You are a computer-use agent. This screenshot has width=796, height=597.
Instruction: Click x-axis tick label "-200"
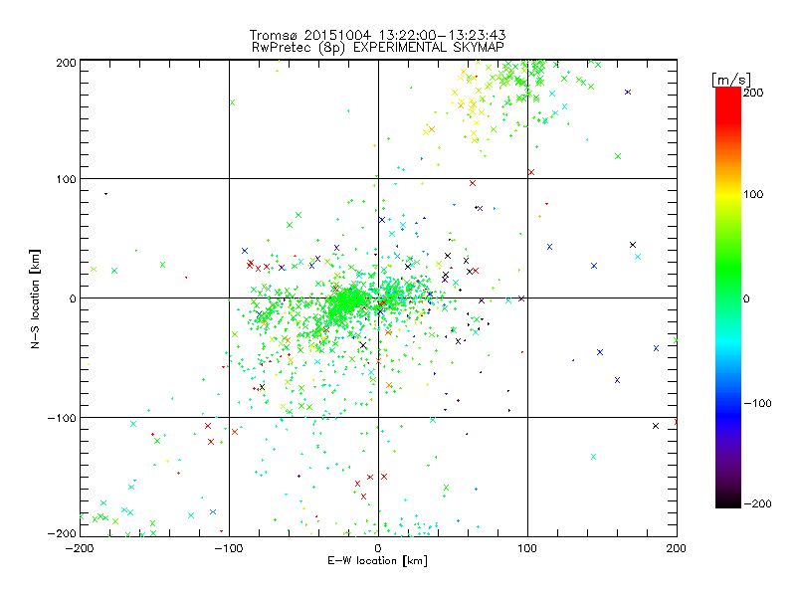tap(80, 548)
